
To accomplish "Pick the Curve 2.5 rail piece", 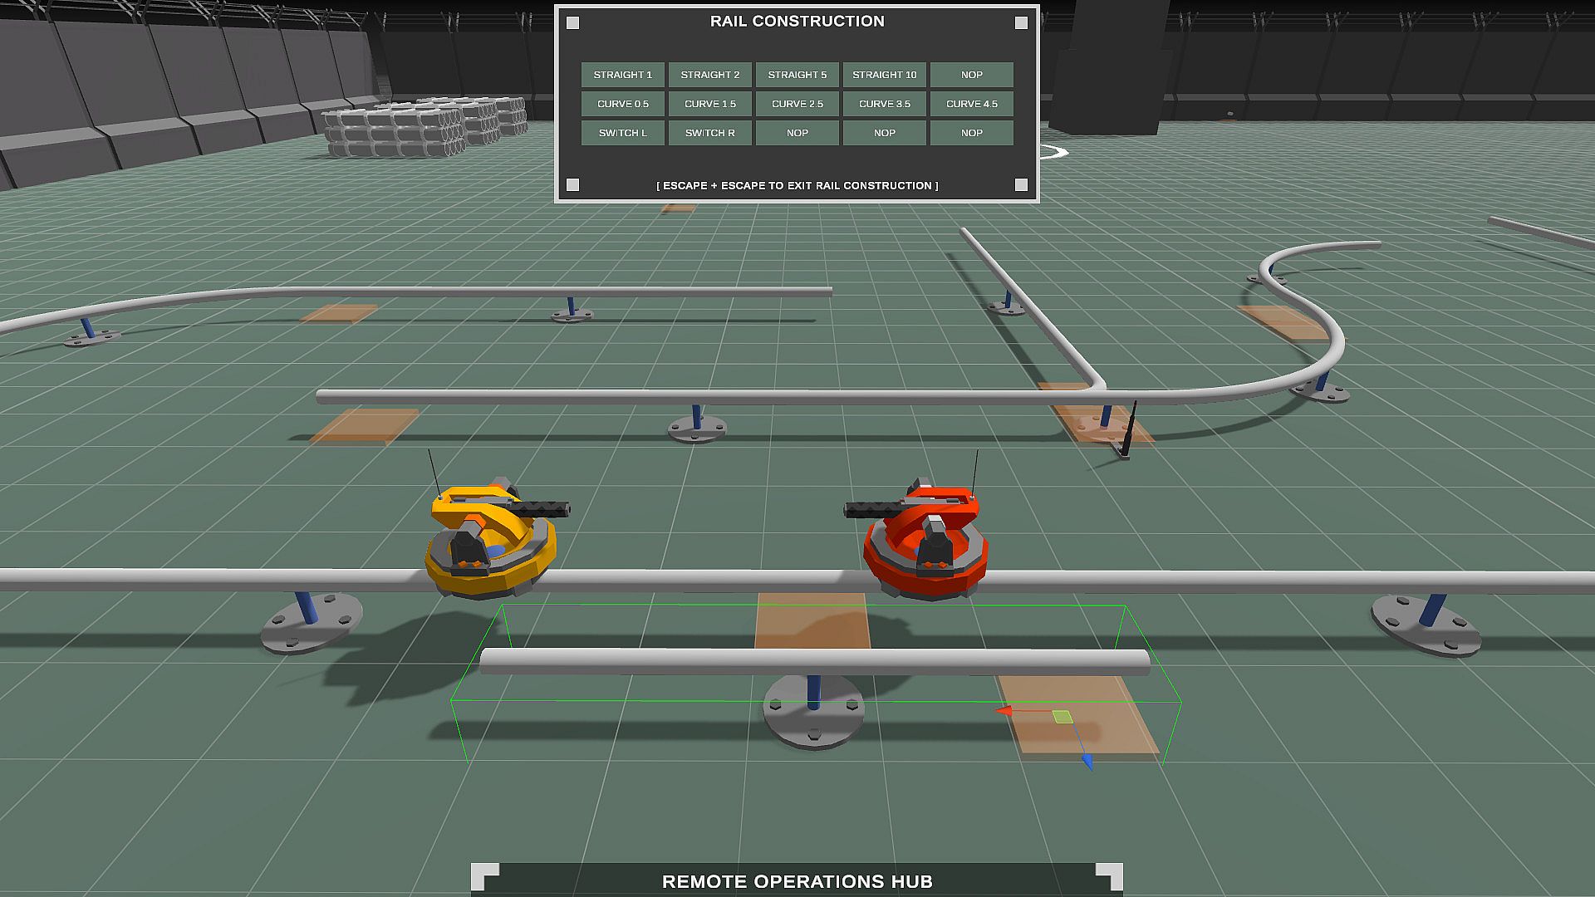I will pos(797,104).
